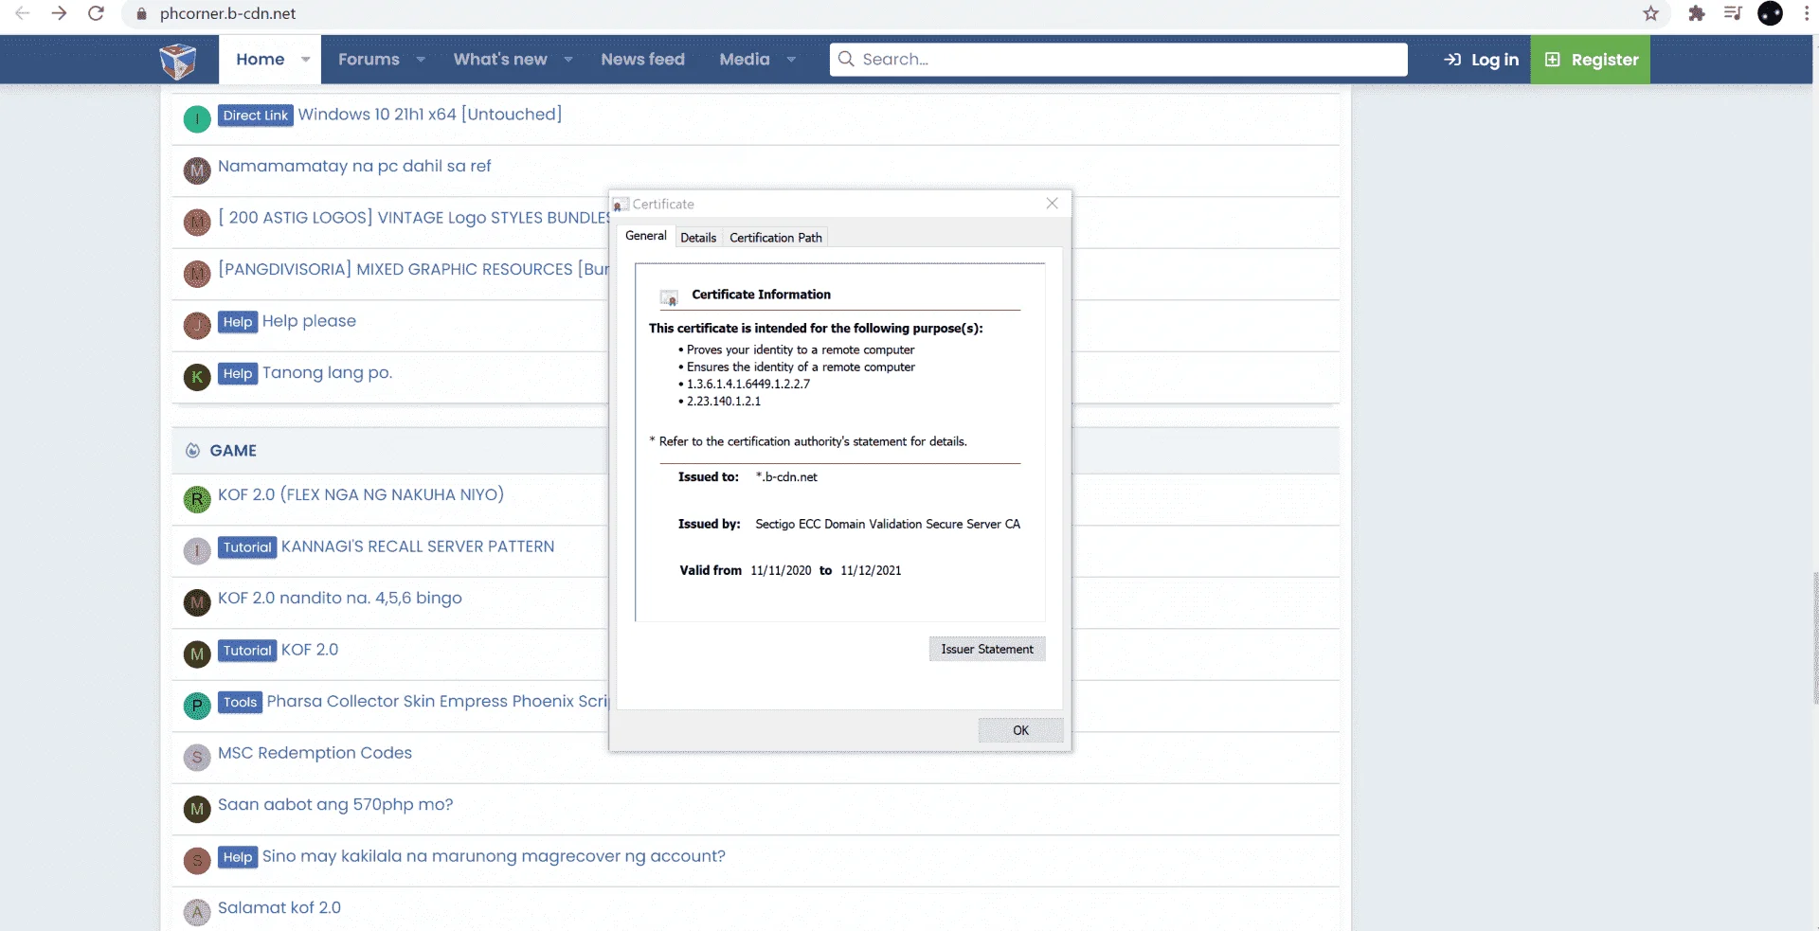Image resolution: width=1819 pixels, height=931 pixels.
Task: Click the page vertical scrollbar
Action: coord(1814,638)
